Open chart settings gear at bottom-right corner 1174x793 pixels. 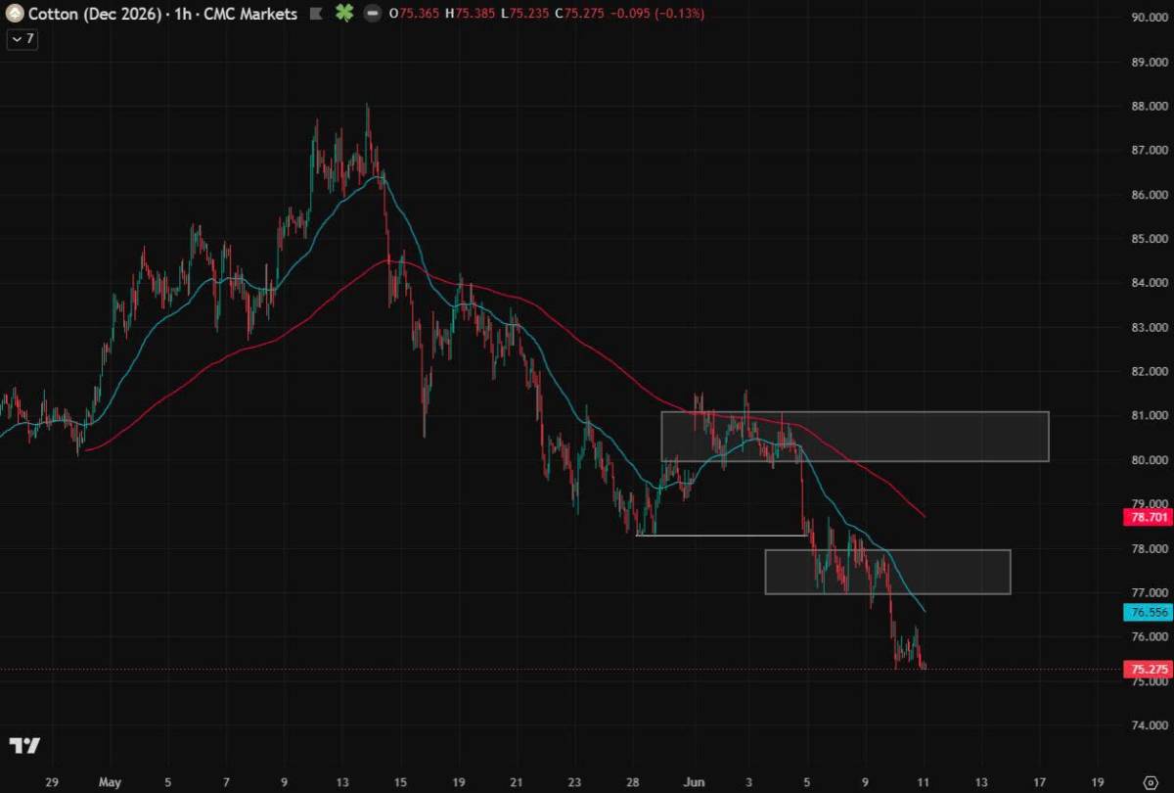click(x=1150, y=783)
